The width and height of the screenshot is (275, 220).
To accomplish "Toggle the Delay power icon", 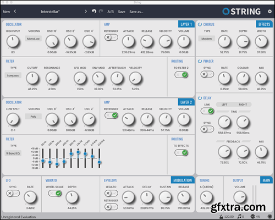I will tap(200, 98).
